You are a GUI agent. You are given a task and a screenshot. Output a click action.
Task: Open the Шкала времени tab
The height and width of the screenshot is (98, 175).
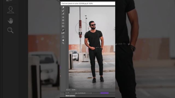pyautogui.click(x=70, y=96)
